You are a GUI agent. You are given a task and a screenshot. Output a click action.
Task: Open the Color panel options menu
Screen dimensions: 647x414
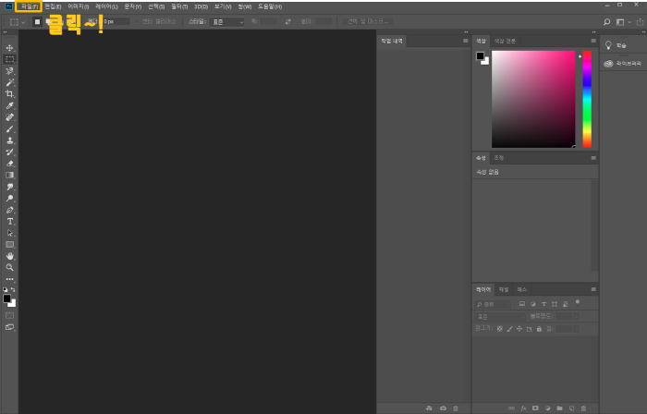593,41
